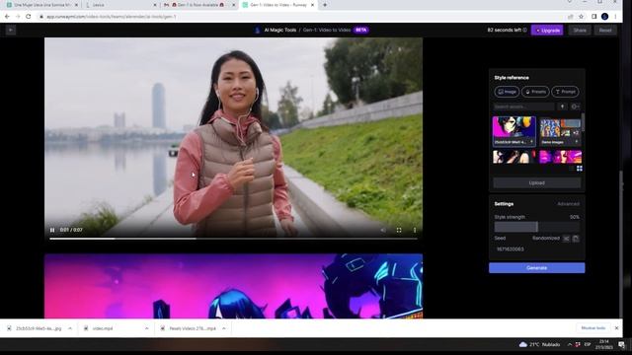This screenshot has width=632, height=355.
Task: Click the Upload button in Style reference
Action: (537, 182)
